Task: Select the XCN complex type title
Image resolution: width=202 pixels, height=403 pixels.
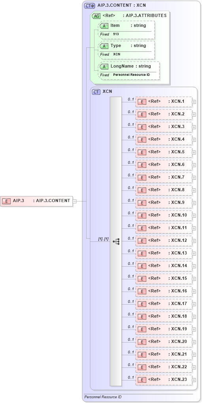Action: (x=107, y=92)
